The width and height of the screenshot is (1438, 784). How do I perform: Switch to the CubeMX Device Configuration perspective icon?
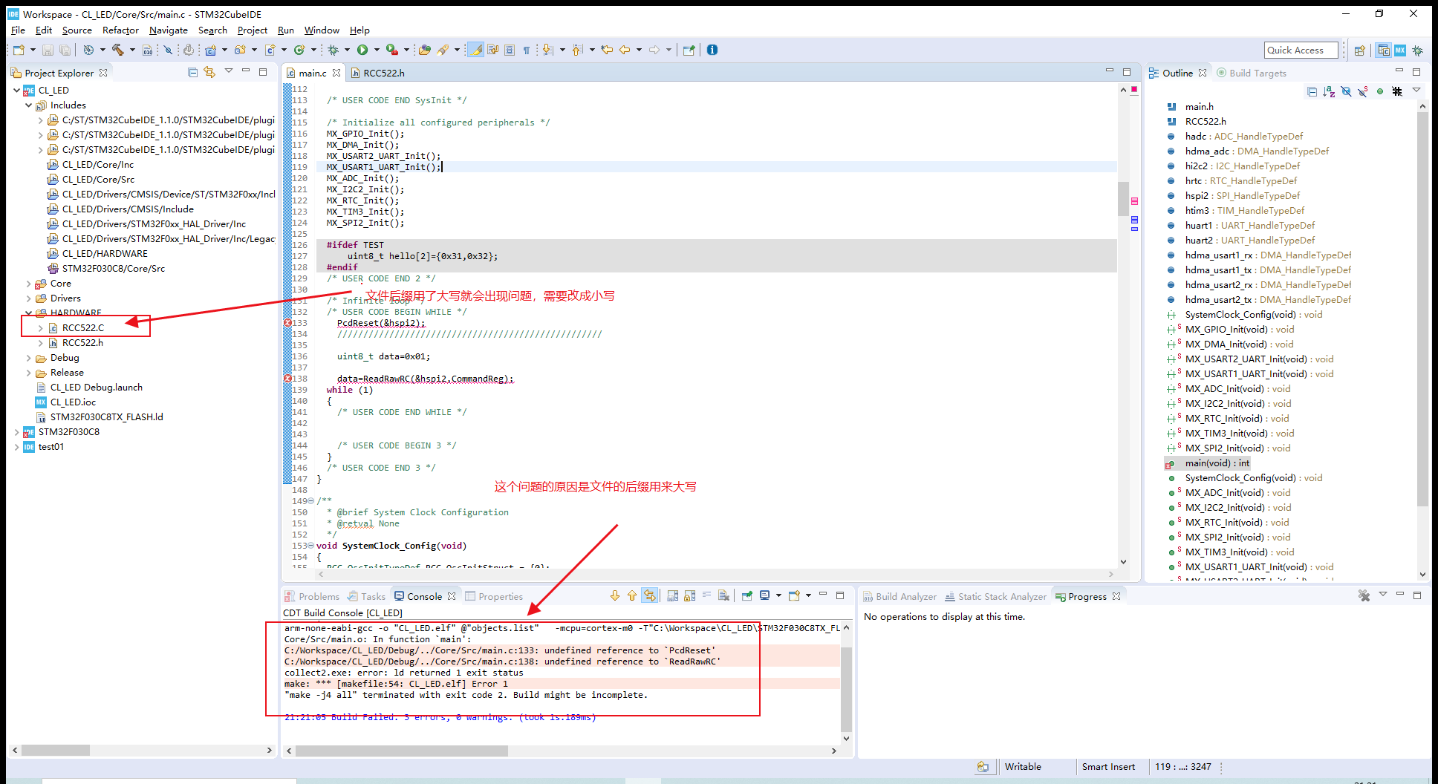[x=1400, y=50]
